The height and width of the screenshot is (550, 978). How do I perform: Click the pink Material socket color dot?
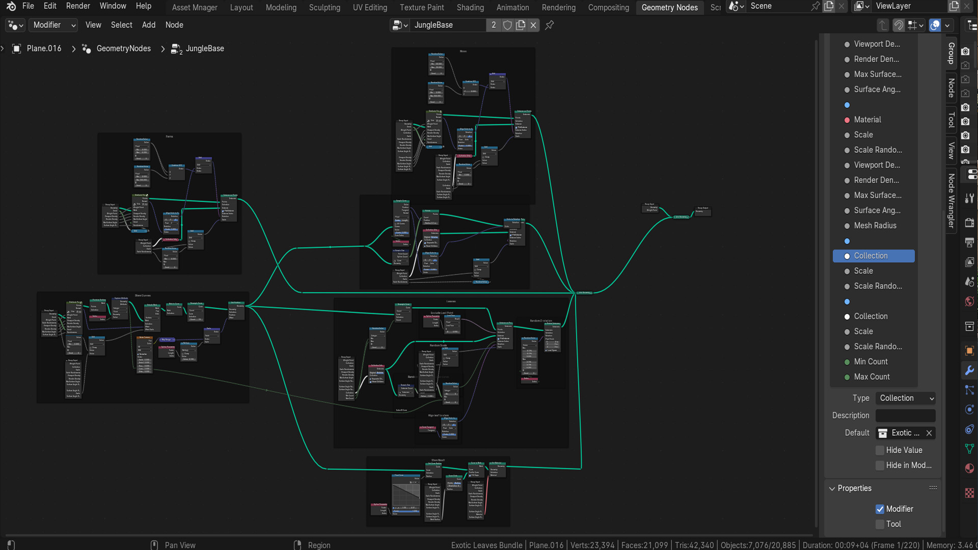pyautogui.click(x=847, y=119)
